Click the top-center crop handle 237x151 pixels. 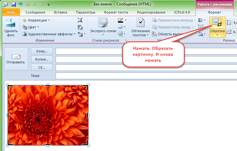[x=48, y=85]
